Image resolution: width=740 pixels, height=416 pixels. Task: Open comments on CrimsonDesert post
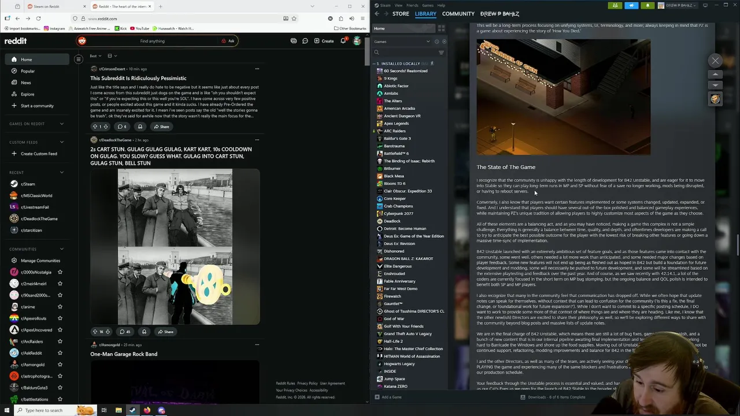(x=121, y=127)
